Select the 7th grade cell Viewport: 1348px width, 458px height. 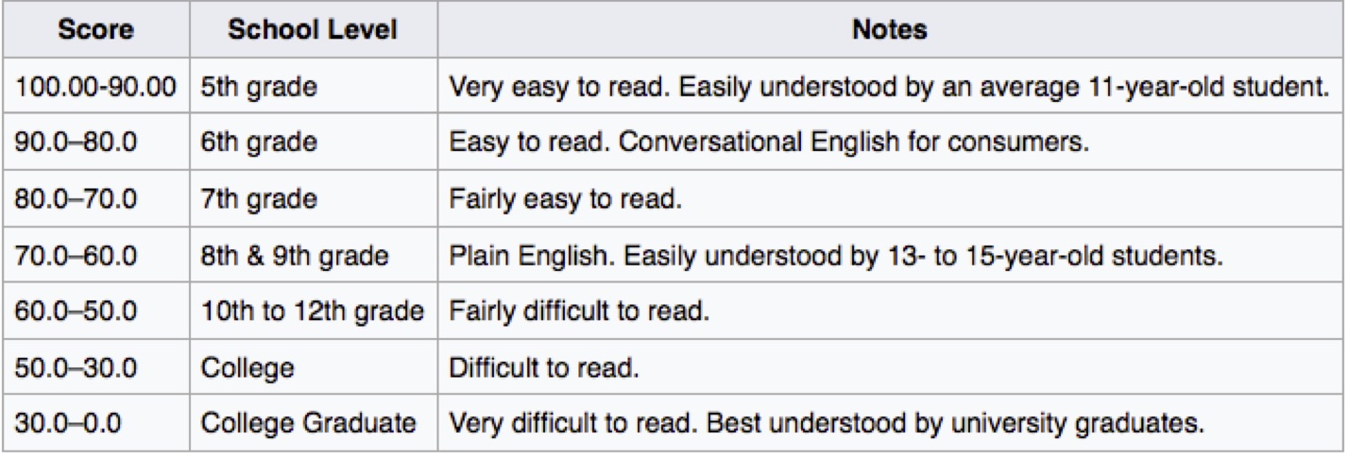[x=257, y=198]
